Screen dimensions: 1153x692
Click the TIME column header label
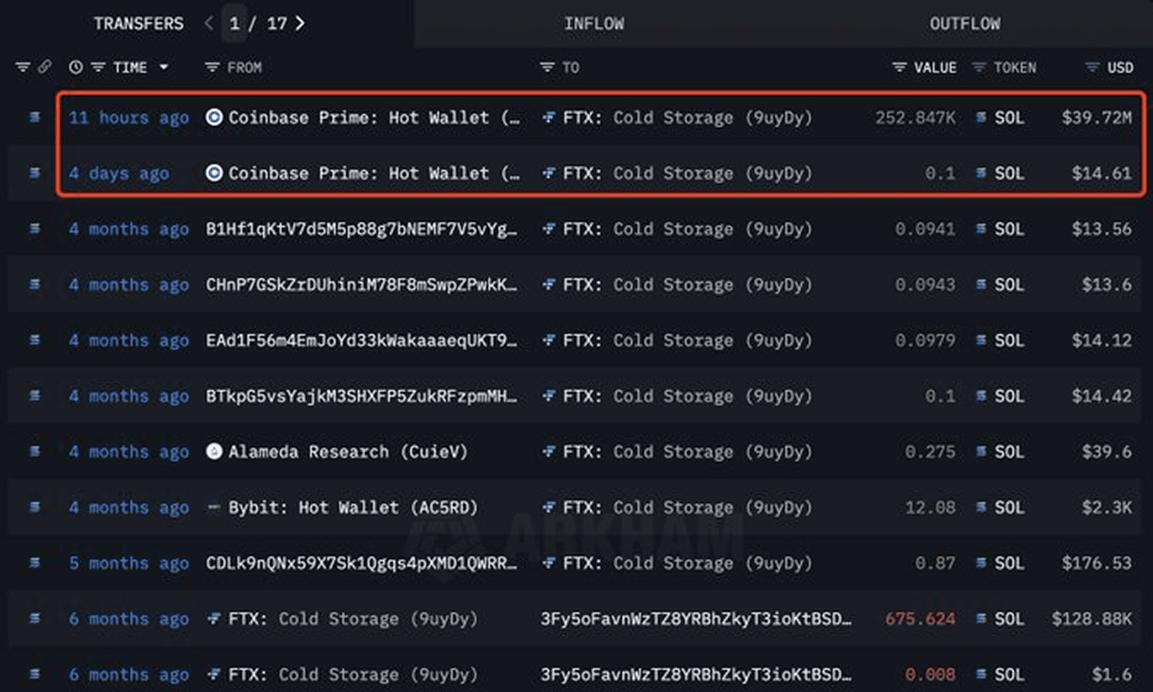click(130, 67)
